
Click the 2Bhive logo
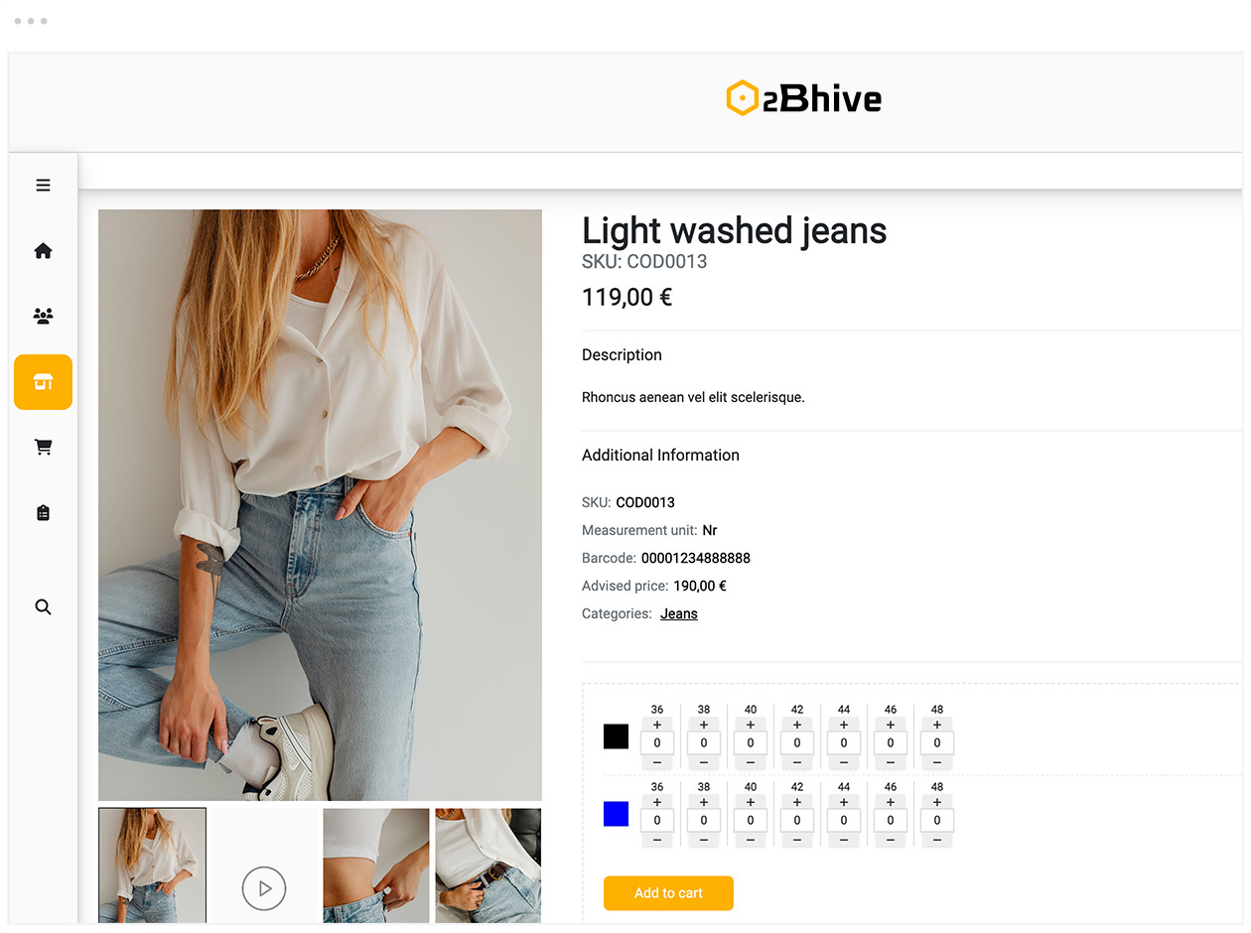click(x=803, y=97)
